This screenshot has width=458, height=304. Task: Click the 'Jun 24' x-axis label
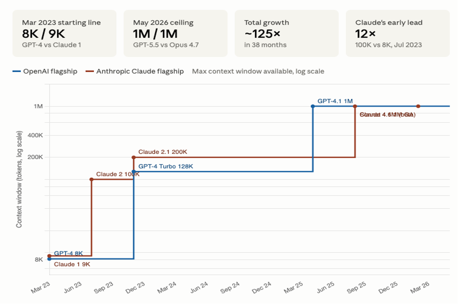pos(199,287)
